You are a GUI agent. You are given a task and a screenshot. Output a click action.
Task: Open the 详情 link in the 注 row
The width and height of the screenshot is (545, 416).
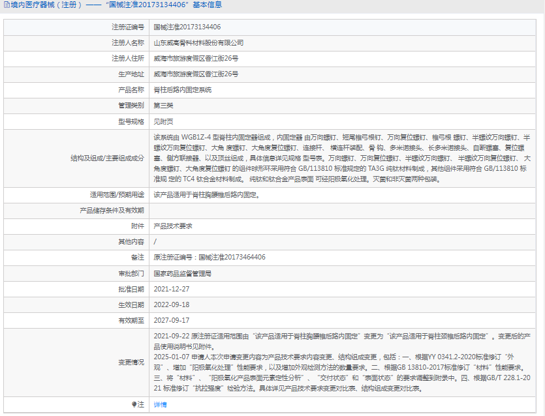click(x=160, y=404)
